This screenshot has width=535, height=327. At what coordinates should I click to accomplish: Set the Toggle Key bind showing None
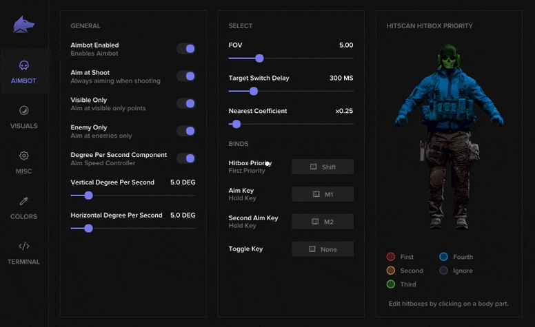pyautogui.click(x=323, y=249)
